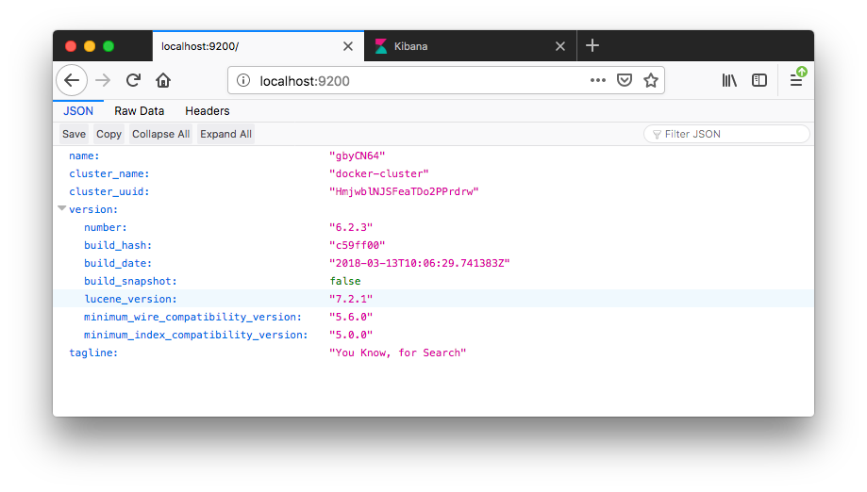Image resolution: width=867 pixels, height=492 pixels.
Task: Click the version value "6.2.3"
Action: click(x=351, y=227)
